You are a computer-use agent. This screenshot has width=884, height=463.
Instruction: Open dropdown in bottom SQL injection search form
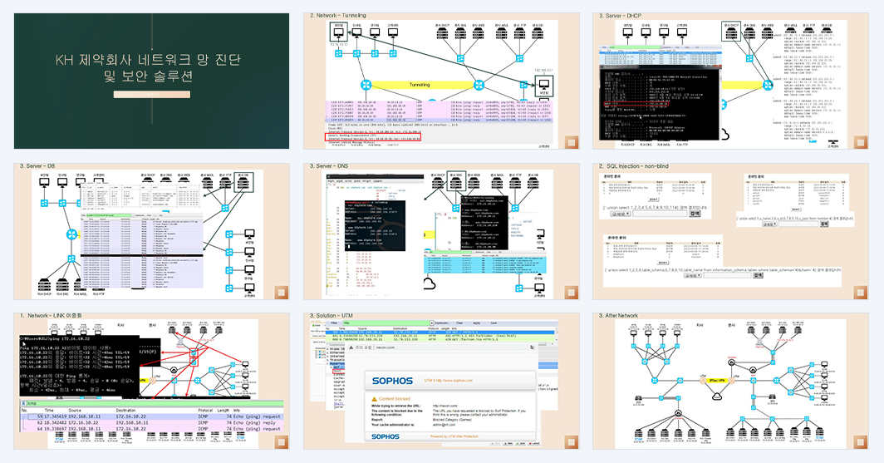click(692, 275)
